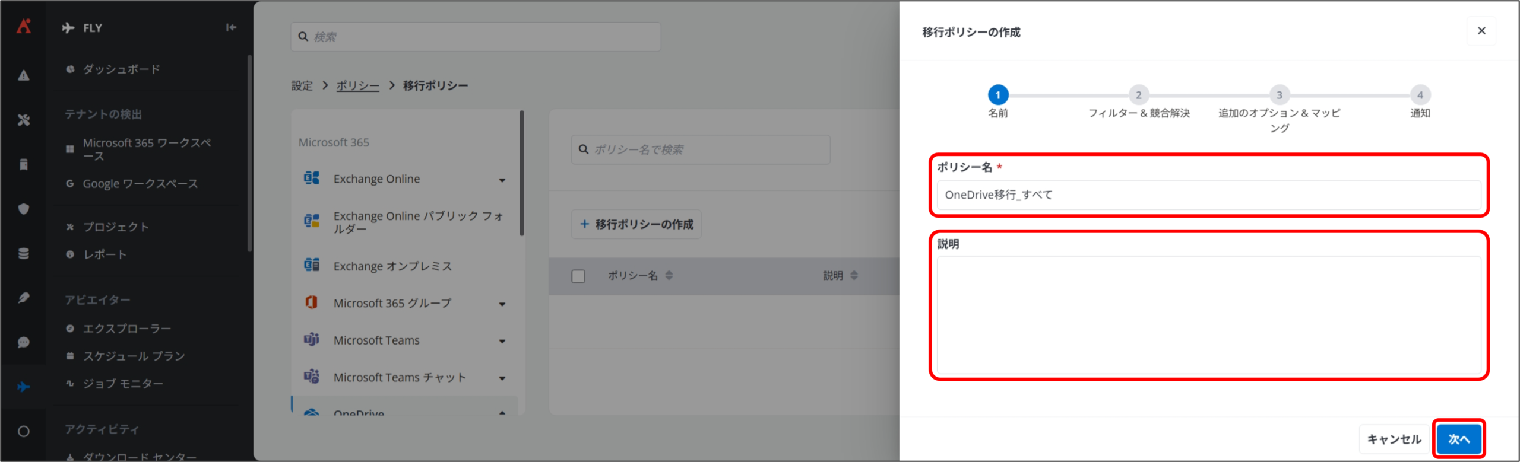This screenshot has width=1520, height=462.
Task: Open the shield icon in left rail
Action: [x=23, y=209]
